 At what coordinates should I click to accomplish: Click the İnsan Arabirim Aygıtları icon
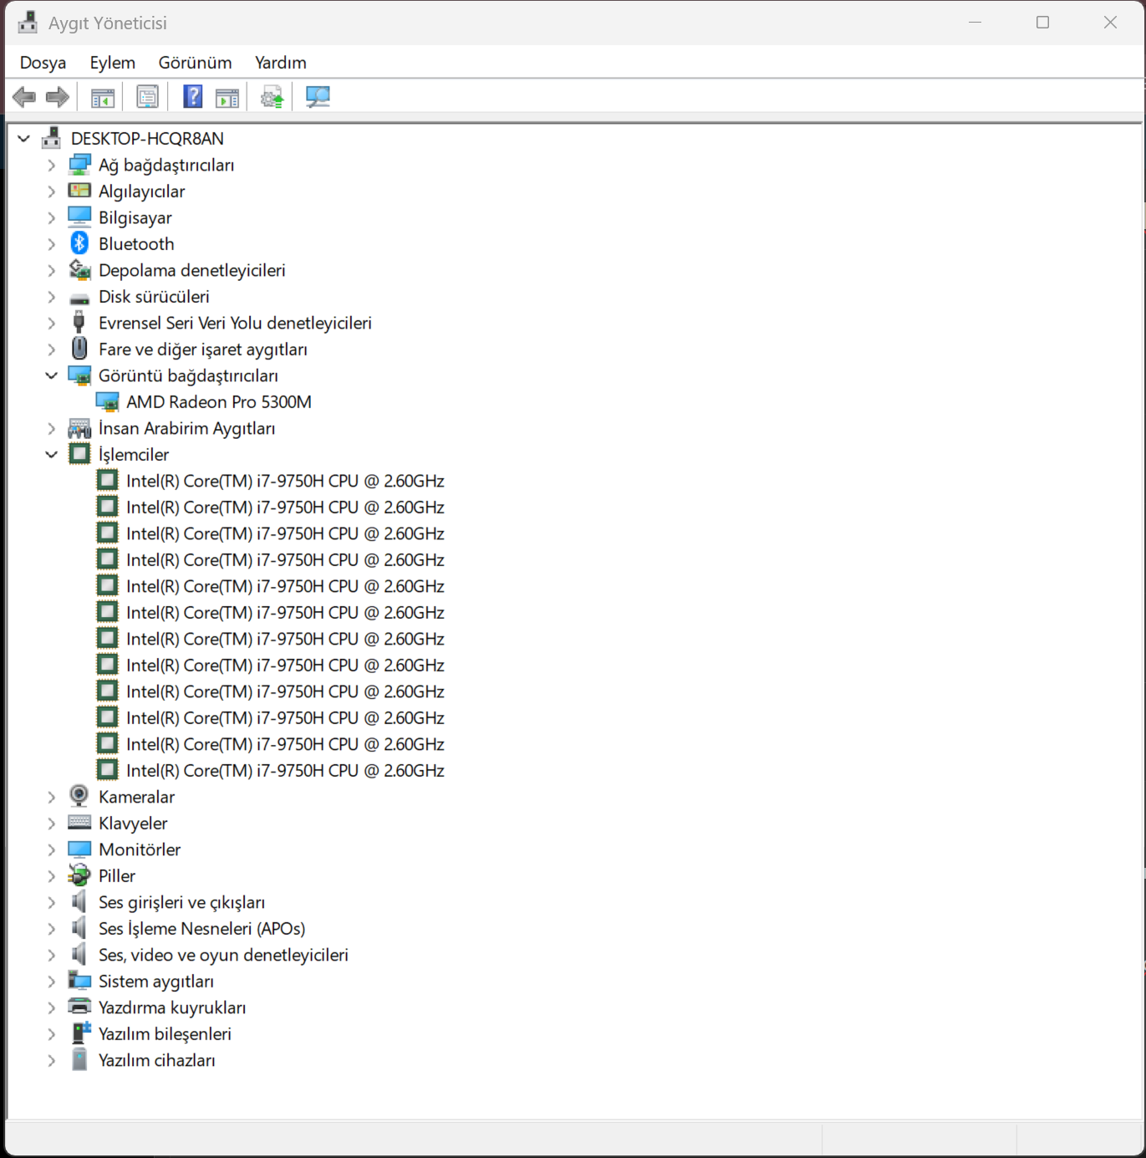79,428
